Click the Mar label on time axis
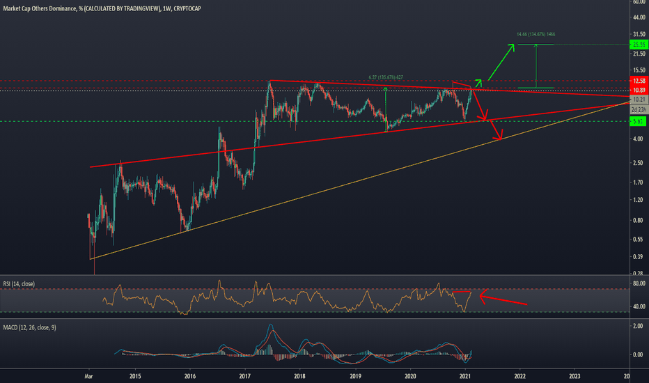The image size is (649, 383). [x=88, y=376]
